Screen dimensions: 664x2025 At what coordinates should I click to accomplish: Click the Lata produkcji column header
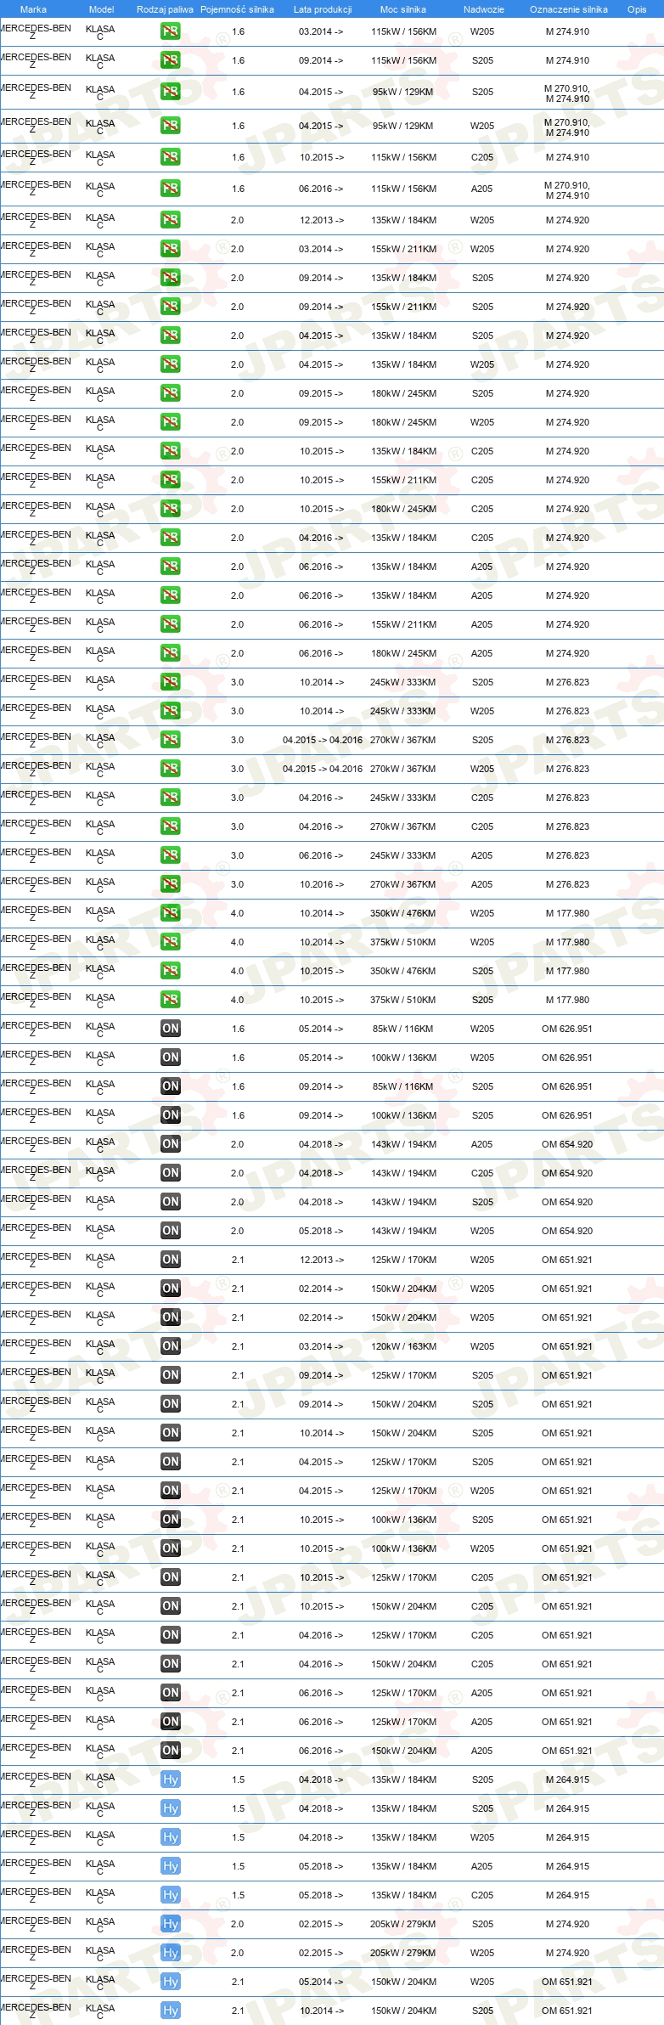point(322,9)
